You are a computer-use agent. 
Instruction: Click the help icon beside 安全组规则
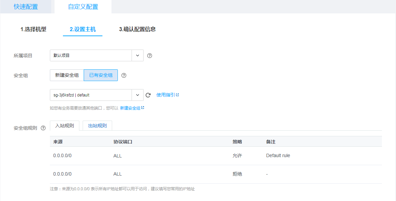[x=43, y=128]
